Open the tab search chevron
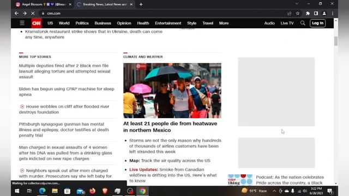 point(297,4)
